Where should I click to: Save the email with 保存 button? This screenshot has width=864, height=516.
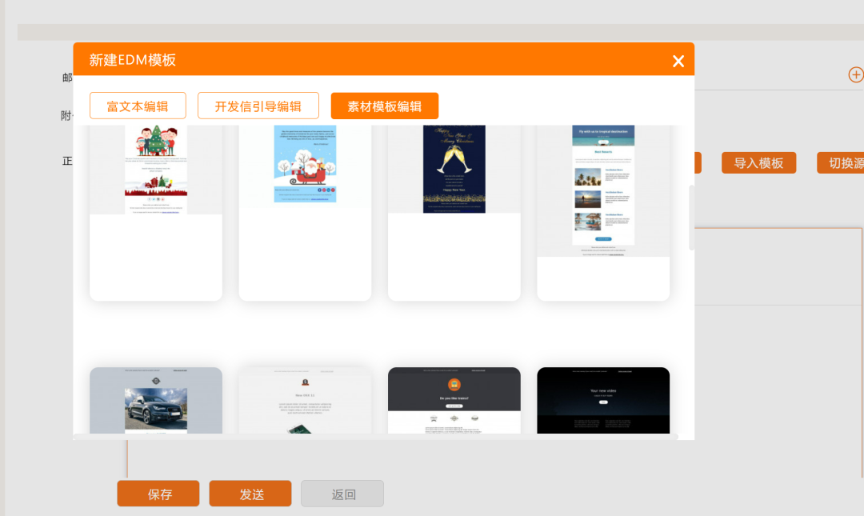tap(158, 494)
